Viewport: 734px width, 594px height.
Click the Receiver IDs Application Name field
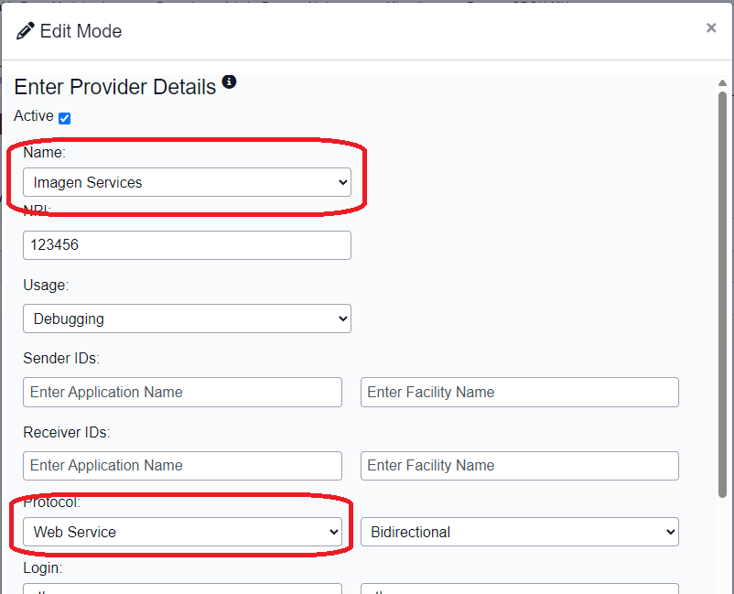182,466
